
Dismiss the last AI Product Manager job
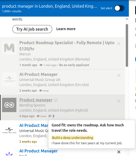[x=119, y=152]
